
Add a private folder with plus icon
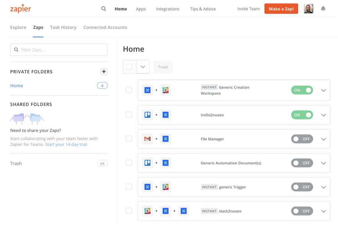104,72
